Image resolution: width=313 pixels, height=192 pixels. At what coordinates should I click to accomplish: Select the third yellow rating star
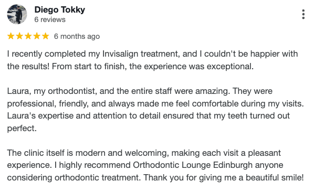(x=28, y=36)
